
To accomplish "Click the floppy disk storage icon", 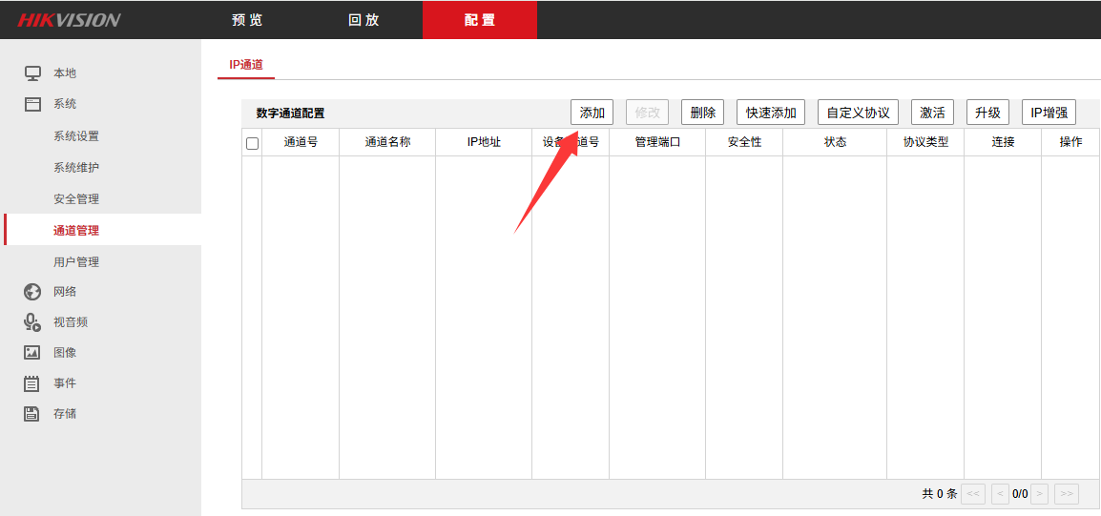I will point(32,414).
